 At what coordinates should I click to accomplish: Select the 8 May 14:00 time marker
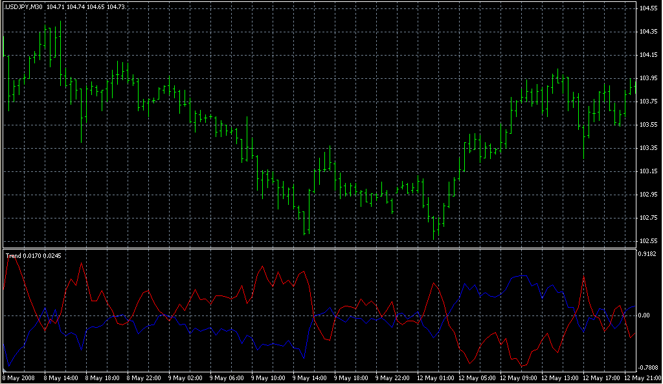62,378
